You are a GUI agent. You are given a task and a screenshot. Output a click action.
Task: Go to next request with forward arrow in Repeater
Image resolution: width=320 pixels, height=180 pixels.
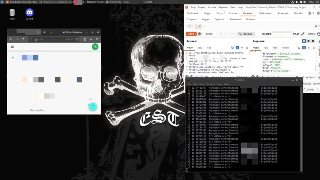[228, 34]
